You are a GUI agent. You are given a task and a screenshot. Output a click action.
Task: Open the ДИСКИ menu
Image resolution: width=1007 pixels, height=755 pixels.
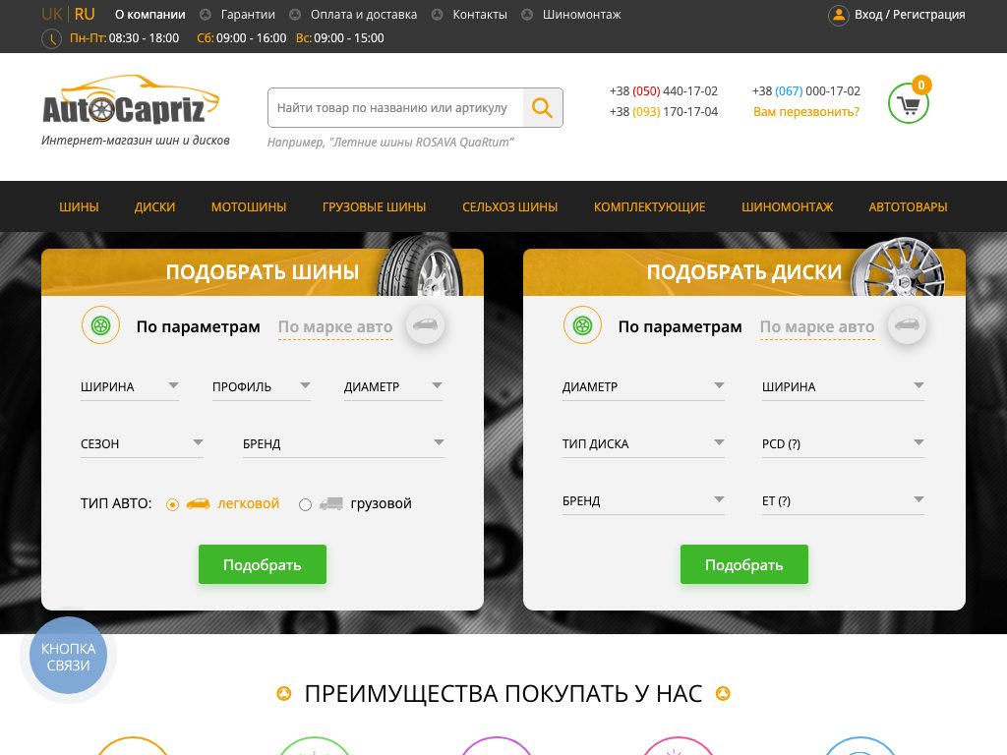[154, 206]
